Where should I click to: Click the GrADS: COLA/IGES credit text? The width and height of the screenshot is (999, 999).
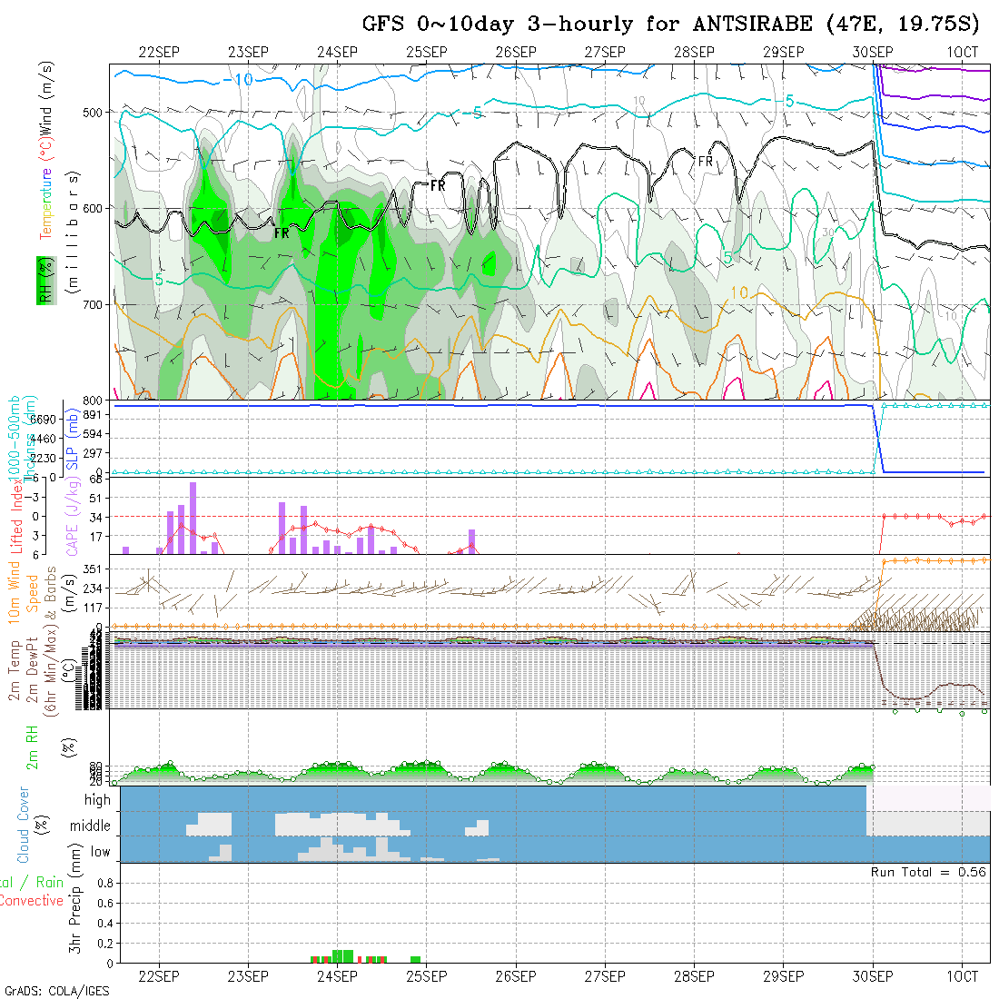[x=57, y=992]
